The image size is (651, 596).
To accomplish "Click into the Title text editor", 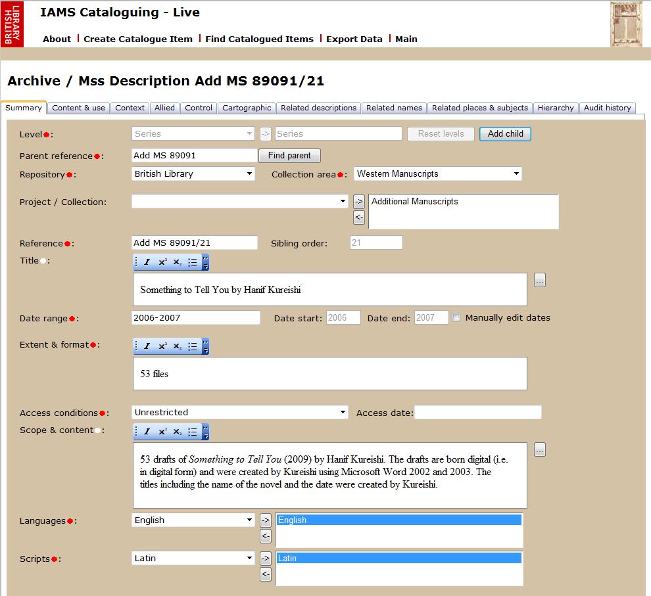I will (x=330, y=290).
